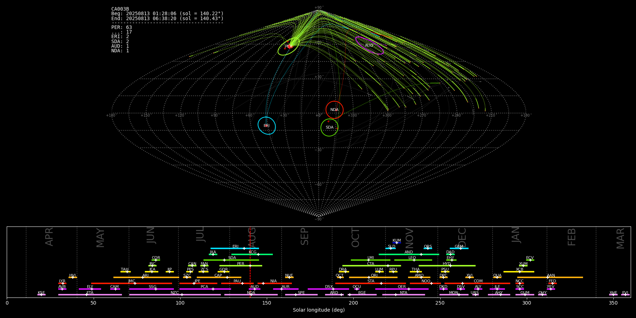Click the NDA pink bar in timeline
This screenshot has height=318, width=636.
251,295
